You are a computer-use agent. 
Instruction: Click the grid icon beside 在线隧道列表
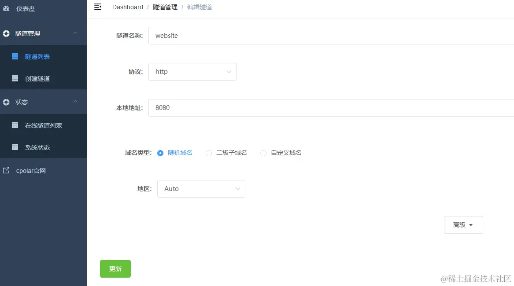[x=15, y=125]
